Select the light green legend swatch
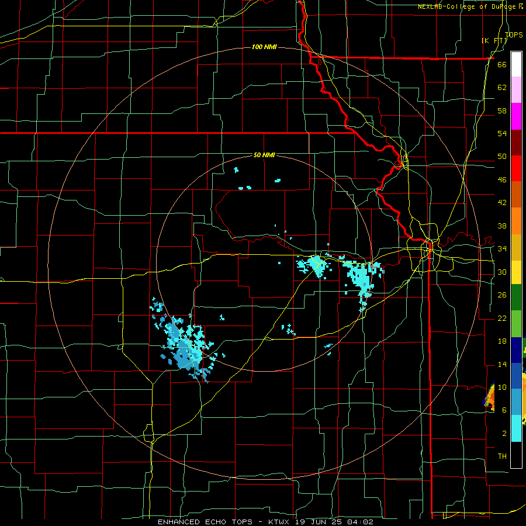 point(516,324)
